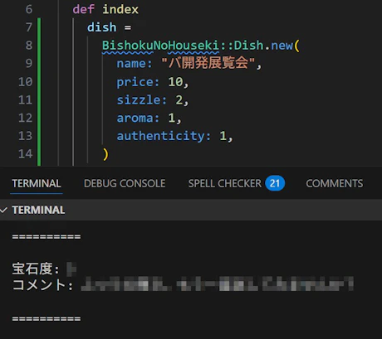Click the string "バ開発展覧会"
Screen dimensions: 382x339
point(208,63)
